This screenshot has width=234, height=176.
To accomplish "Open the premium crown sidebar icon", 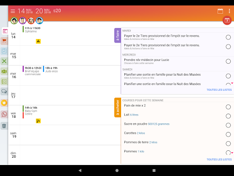I will (4, 103).
